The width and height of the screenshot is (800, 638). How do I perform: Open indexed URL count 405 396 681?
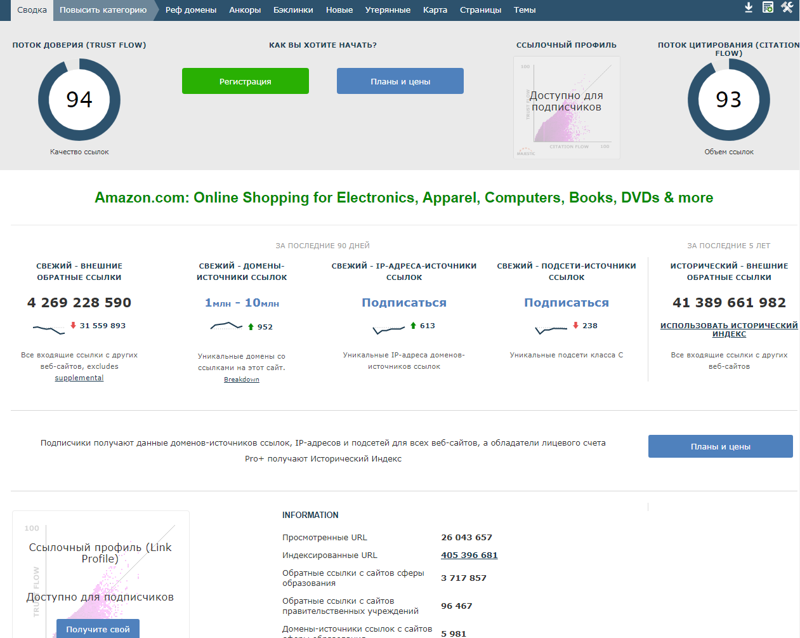(469, 555)
